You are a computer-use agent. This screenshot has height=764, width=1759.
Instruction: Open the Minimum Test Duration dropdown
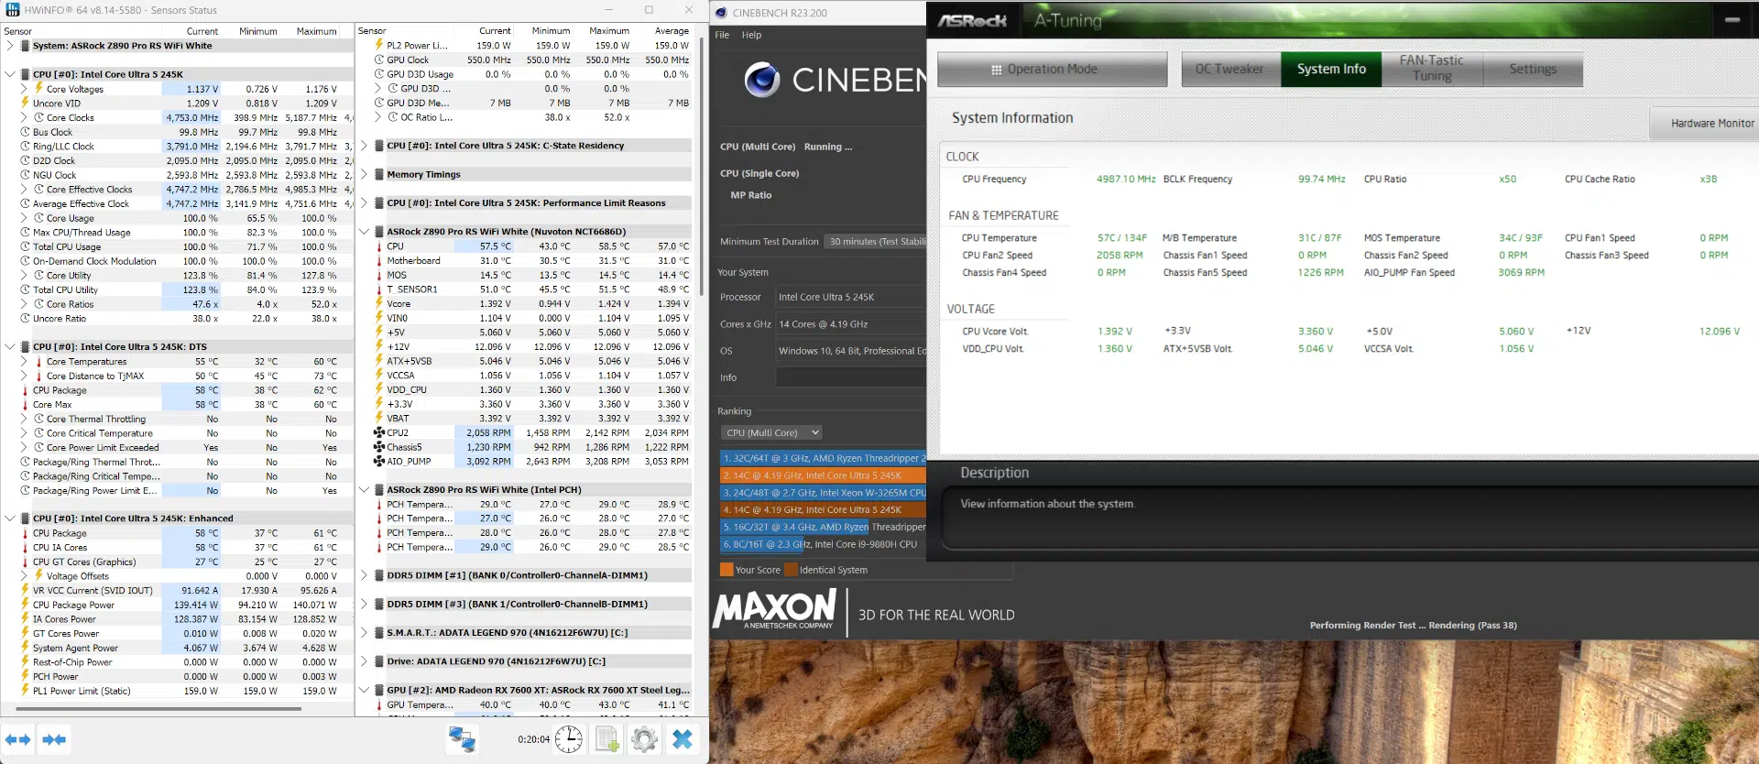click(x=875, y=242)
